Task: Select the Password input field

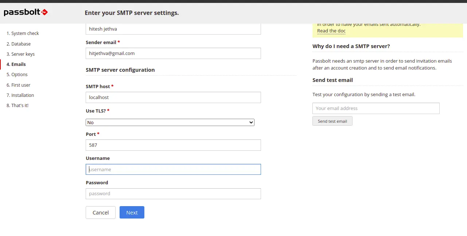Action: click(x=173, y=194)
